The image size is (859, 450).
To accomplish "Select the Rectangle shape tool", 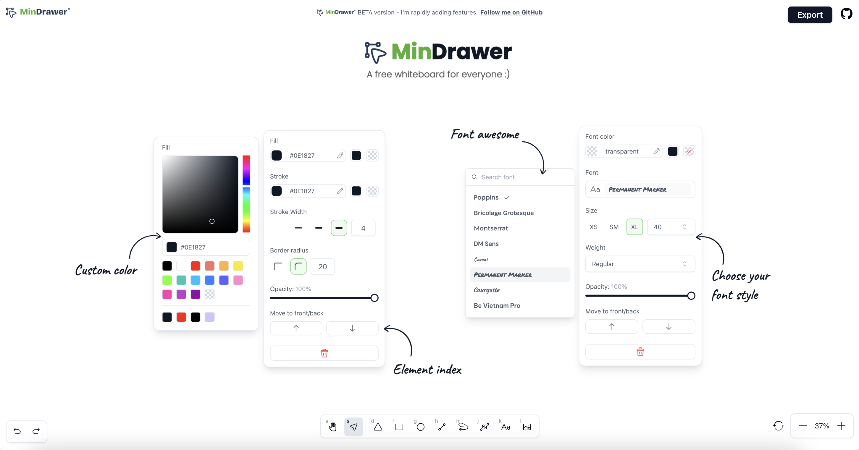I will pyautogui.click(x=399, y=427).
